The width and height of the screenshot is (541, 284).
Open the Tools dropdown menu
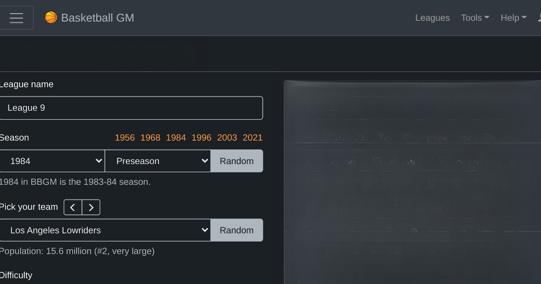[x=475, y=18]
